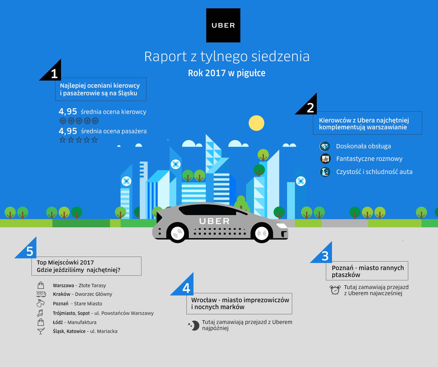Click the gray UBER car illustration

(x=220, y=223)
